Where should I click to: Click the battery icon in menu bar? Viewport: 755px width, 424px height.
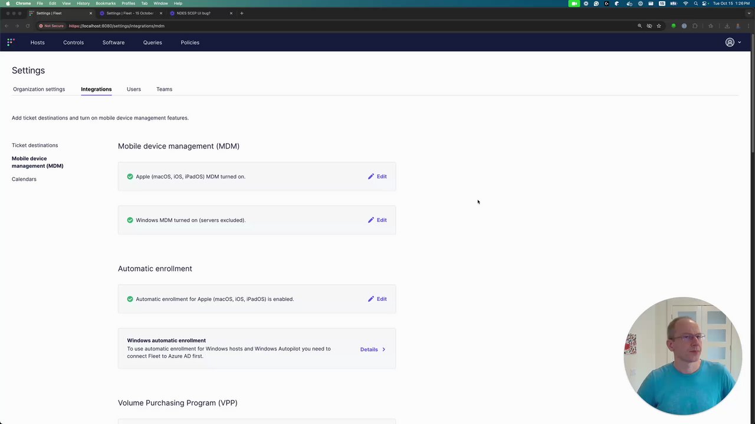(673, 4)
